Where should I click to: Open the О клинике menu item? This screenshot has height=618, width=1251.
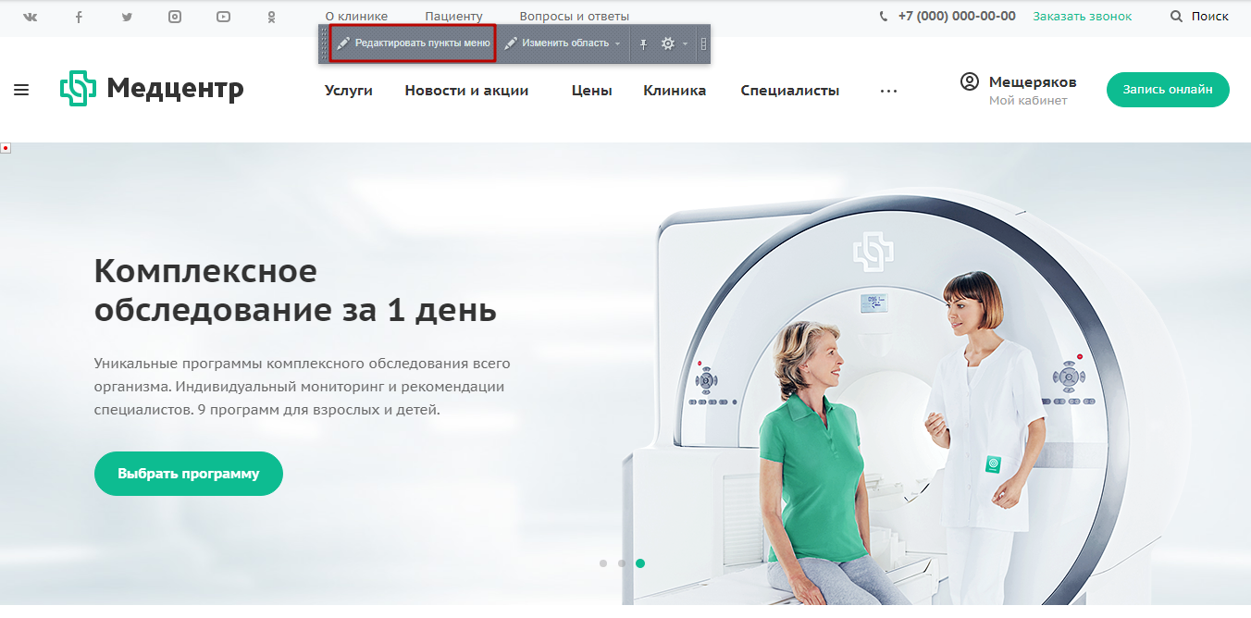[x=357, y=17]
